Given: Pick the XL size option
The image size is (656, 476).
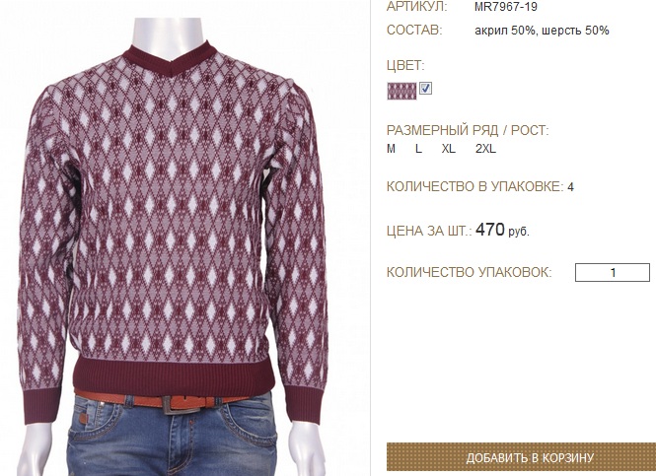Looking at the screenshot, I should [449, 149].
